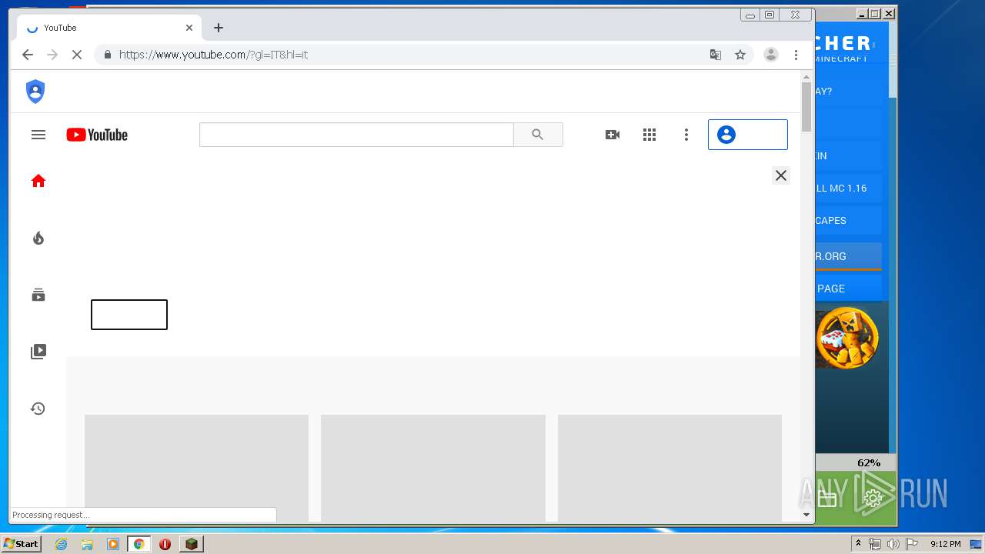Click the first video thumbnail placeholder
The height and width of the screenshot is (554, 985).
(x=196, y=468)
